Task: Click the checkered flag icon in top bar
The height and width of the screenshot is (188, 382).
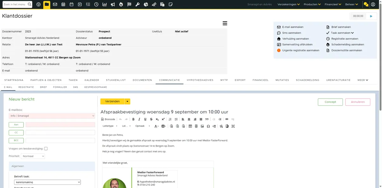Action: pyautogui.click(x=129, y=4)
